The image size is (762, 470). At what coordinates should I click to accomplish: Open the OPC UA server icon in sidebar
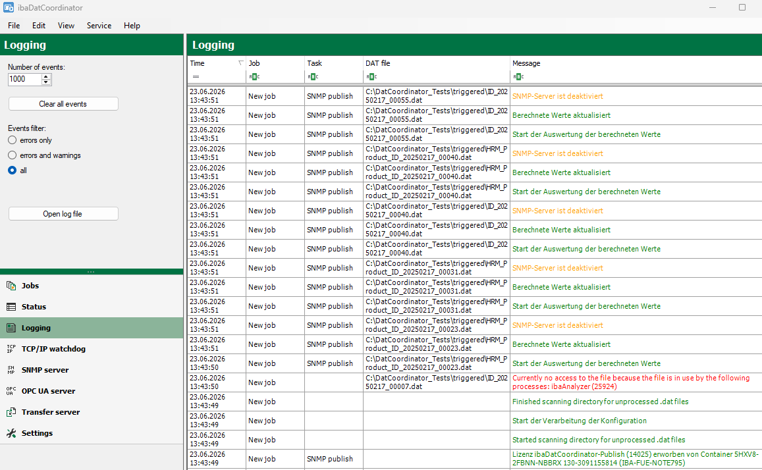click(11, 391)
